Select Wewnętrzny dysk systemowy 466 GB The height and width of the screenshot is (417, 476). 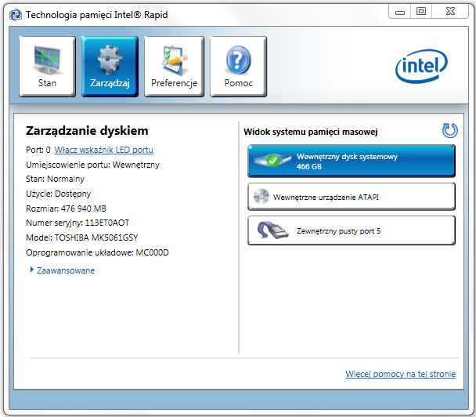pyautogui.click(x=352, y=161)
